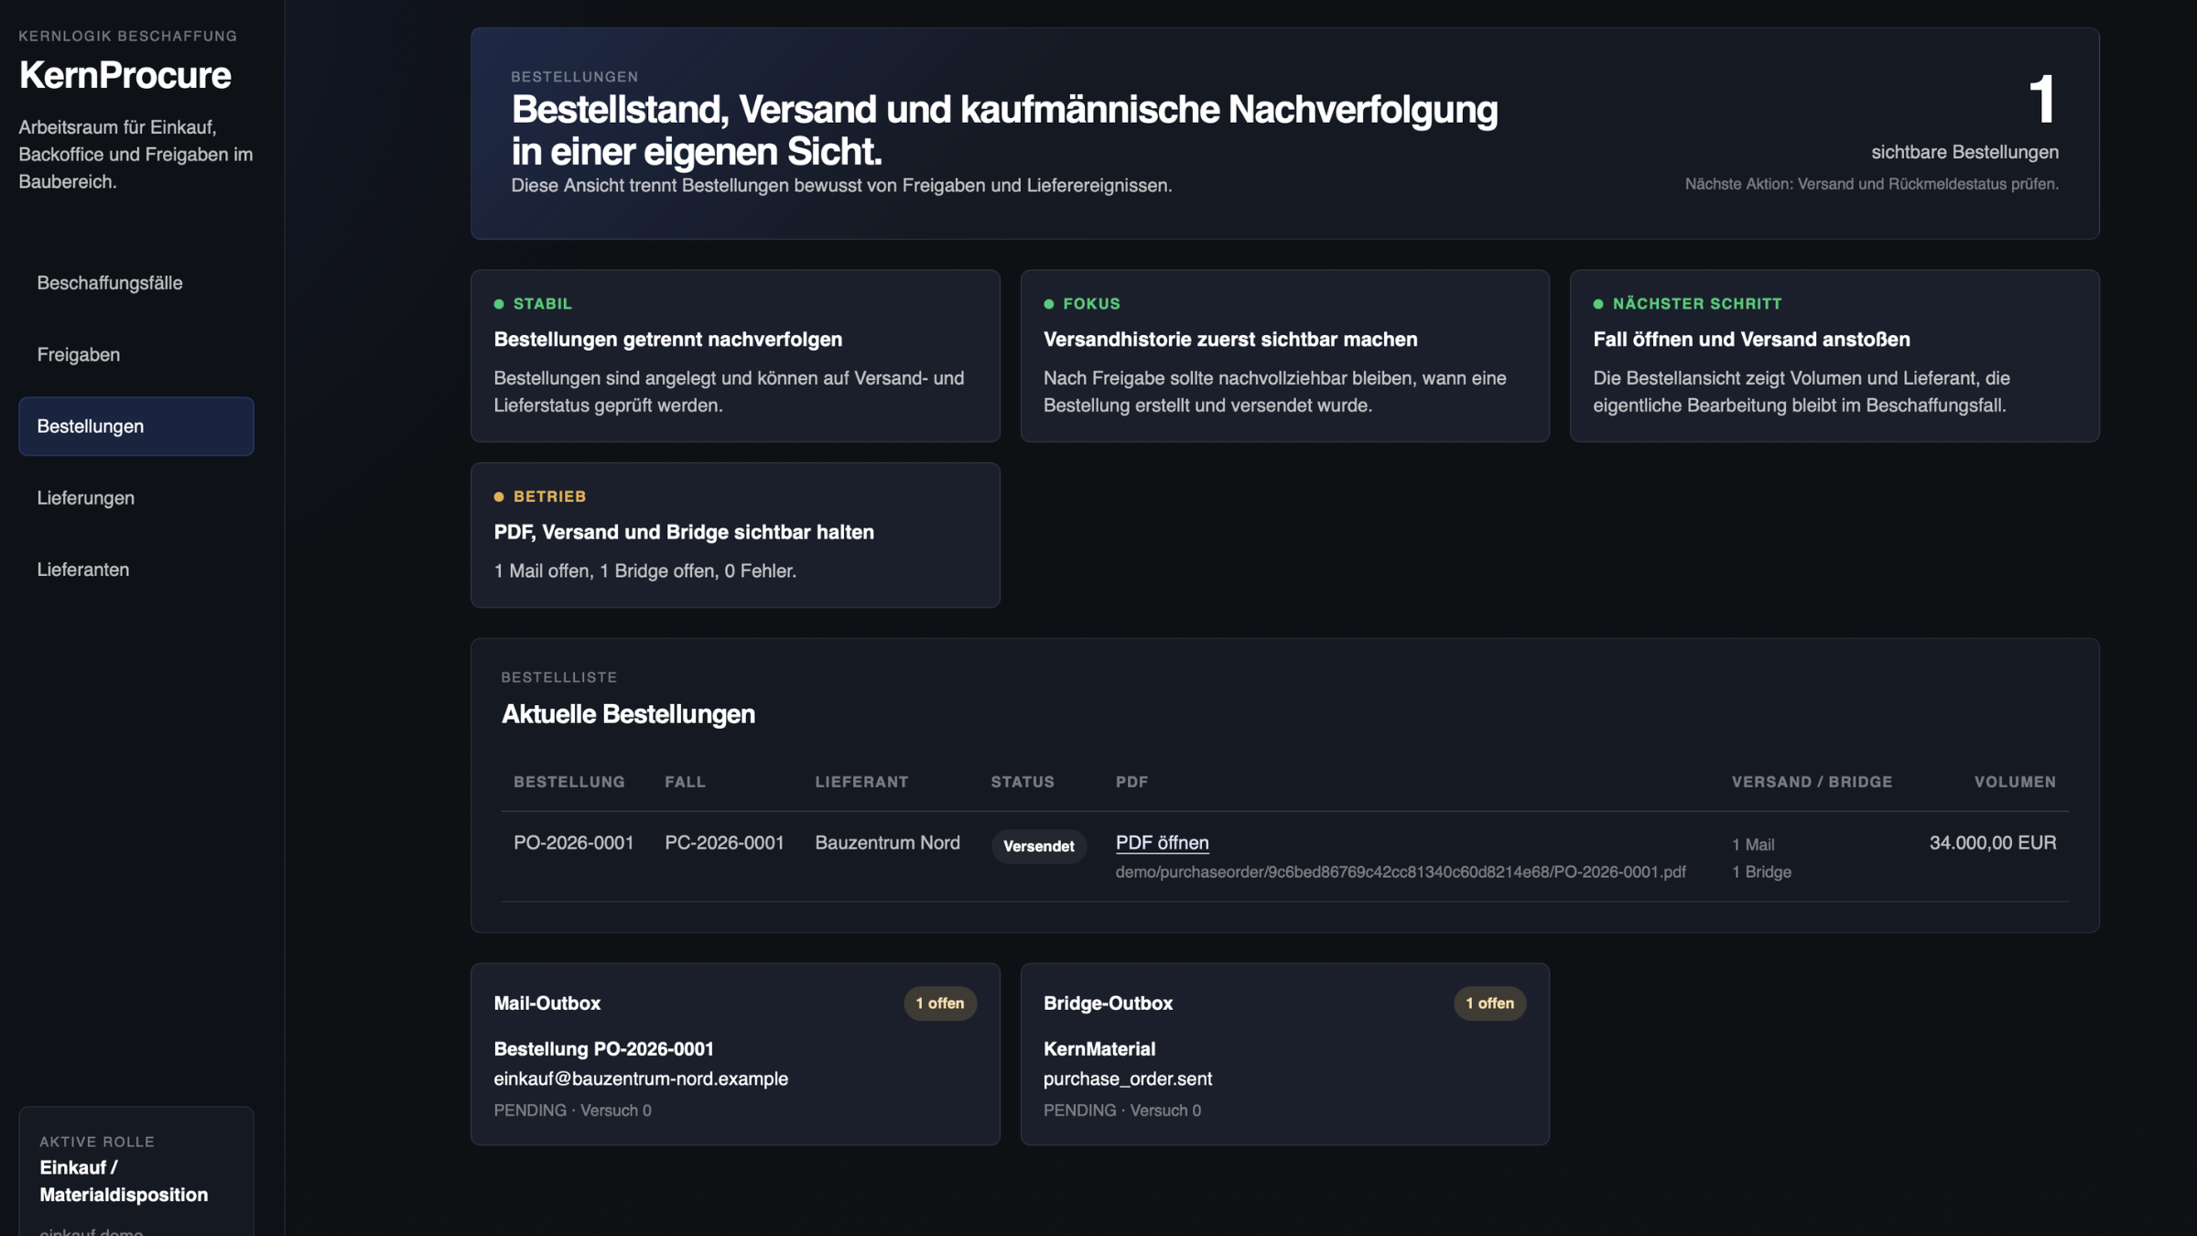Click the "1 offen" badge in Mail-Outbox

939,1003
